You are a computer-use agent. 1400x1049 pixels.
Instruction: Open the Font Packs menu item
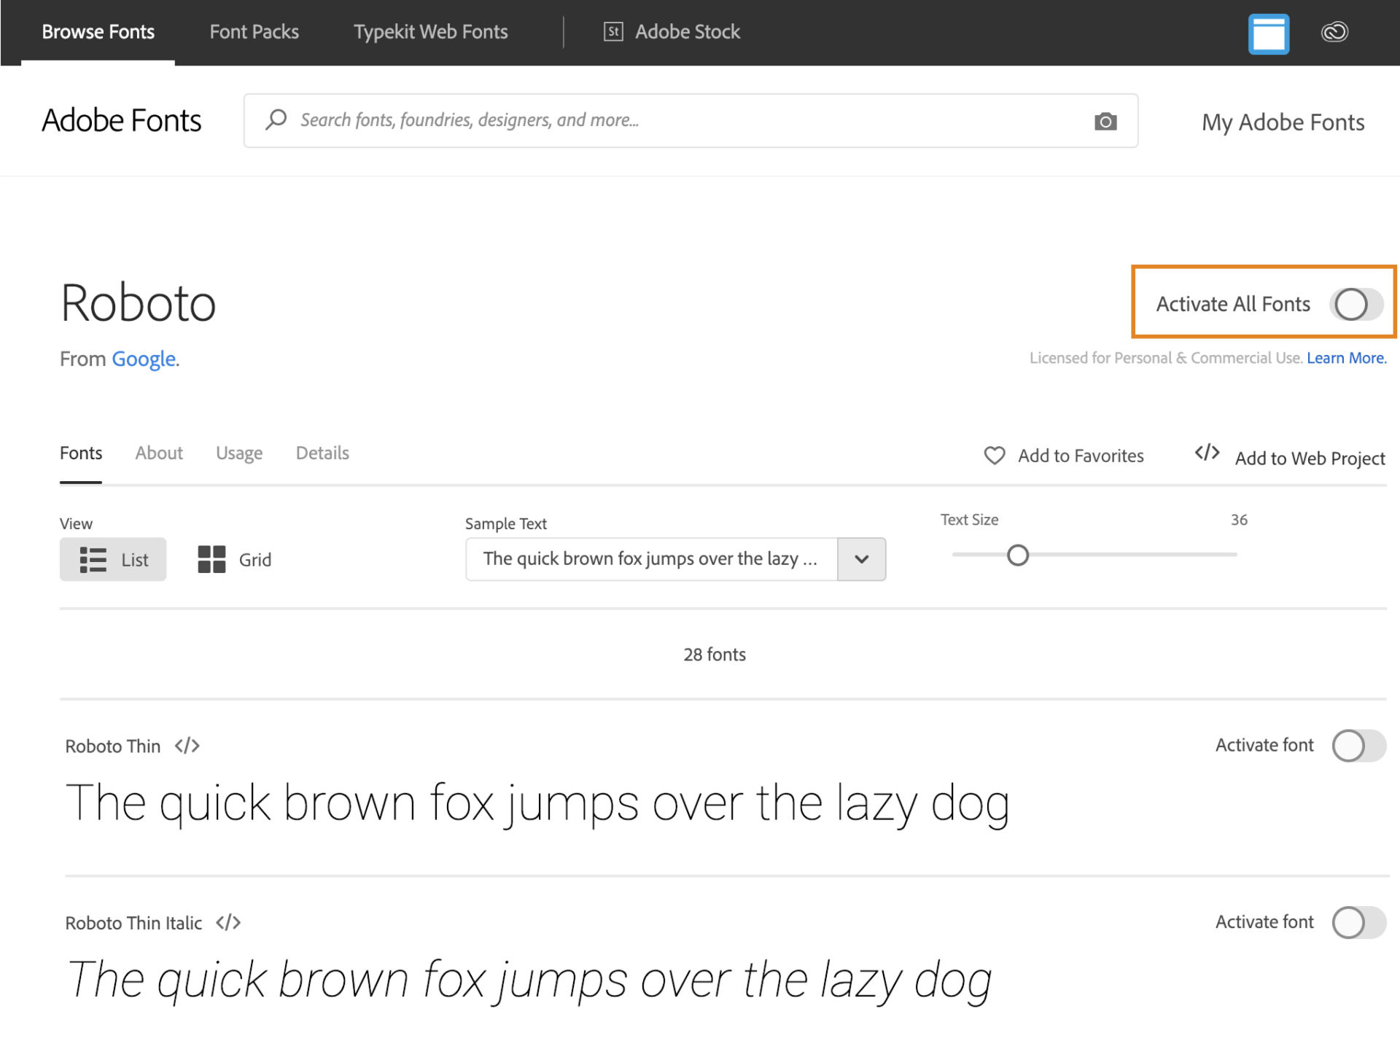(254, 32)
